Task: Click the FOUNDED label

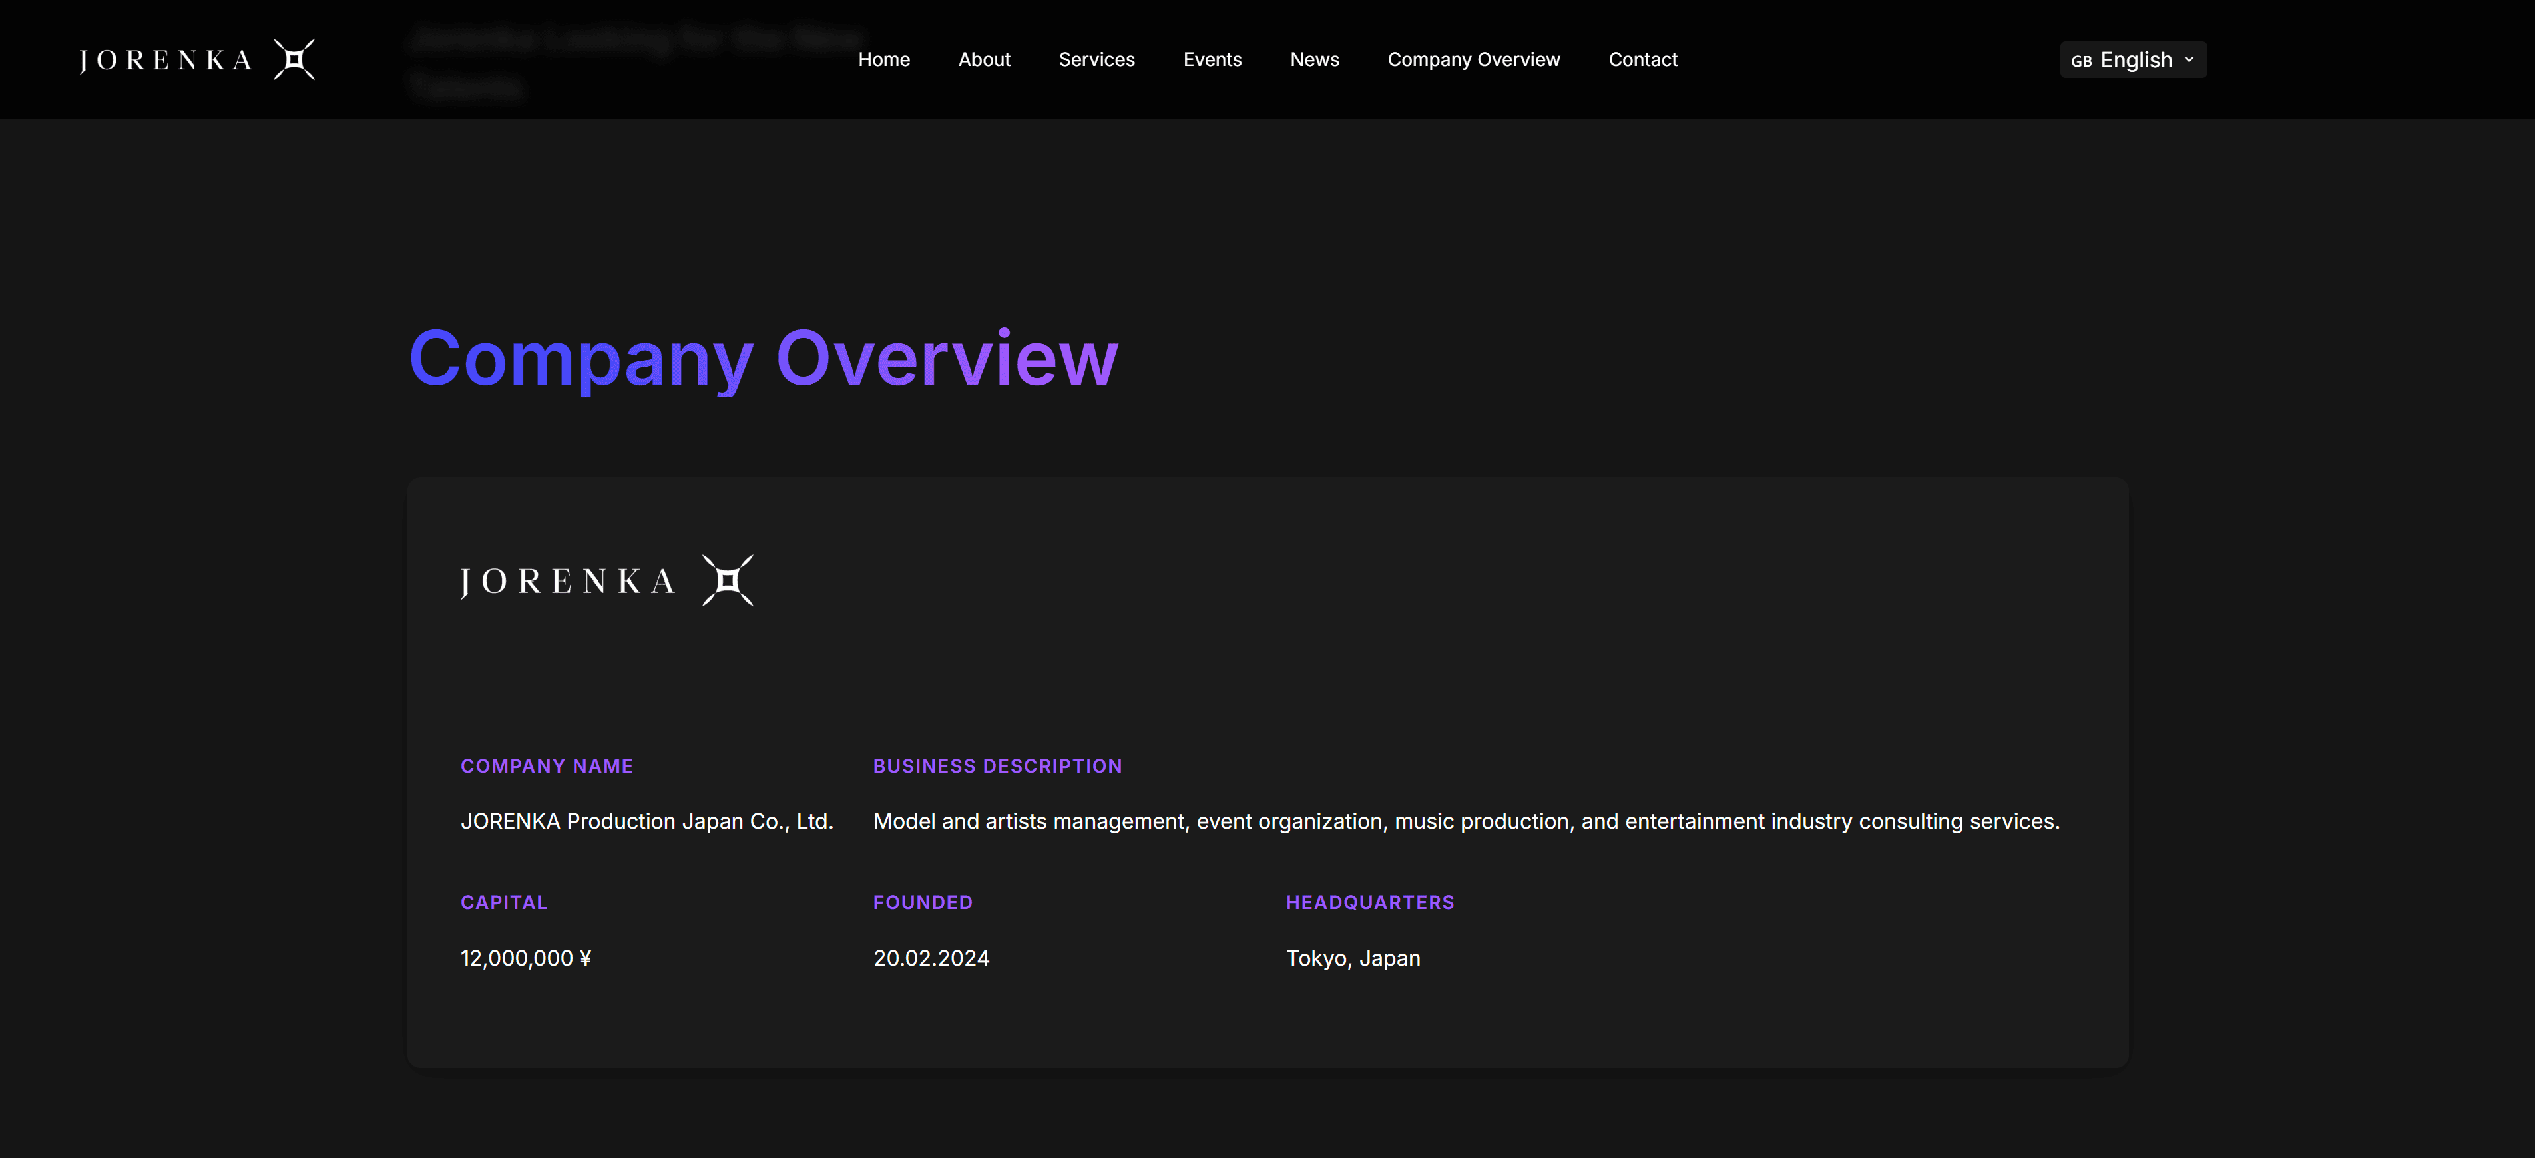Action: (922, 903)
